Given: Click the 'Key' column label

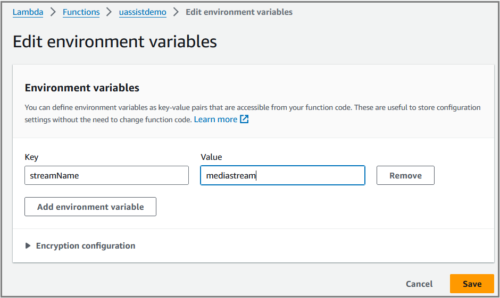Looking at the screenshot, I should tap(31, 157).
